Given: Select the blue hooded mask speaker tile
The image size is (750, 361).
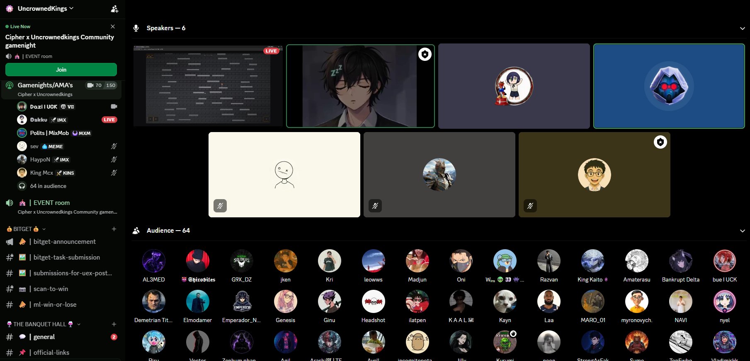Looking at the screenshot, I should [669, 86].
